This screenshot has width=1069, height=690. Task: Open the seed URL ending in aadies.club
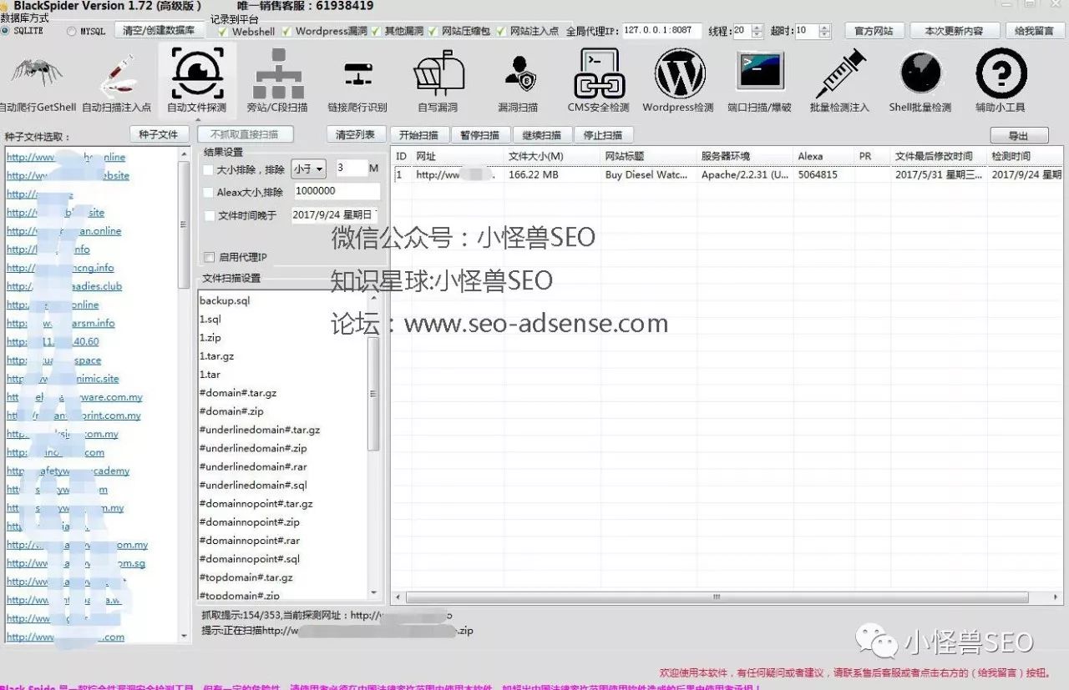[x=64, y=286]
